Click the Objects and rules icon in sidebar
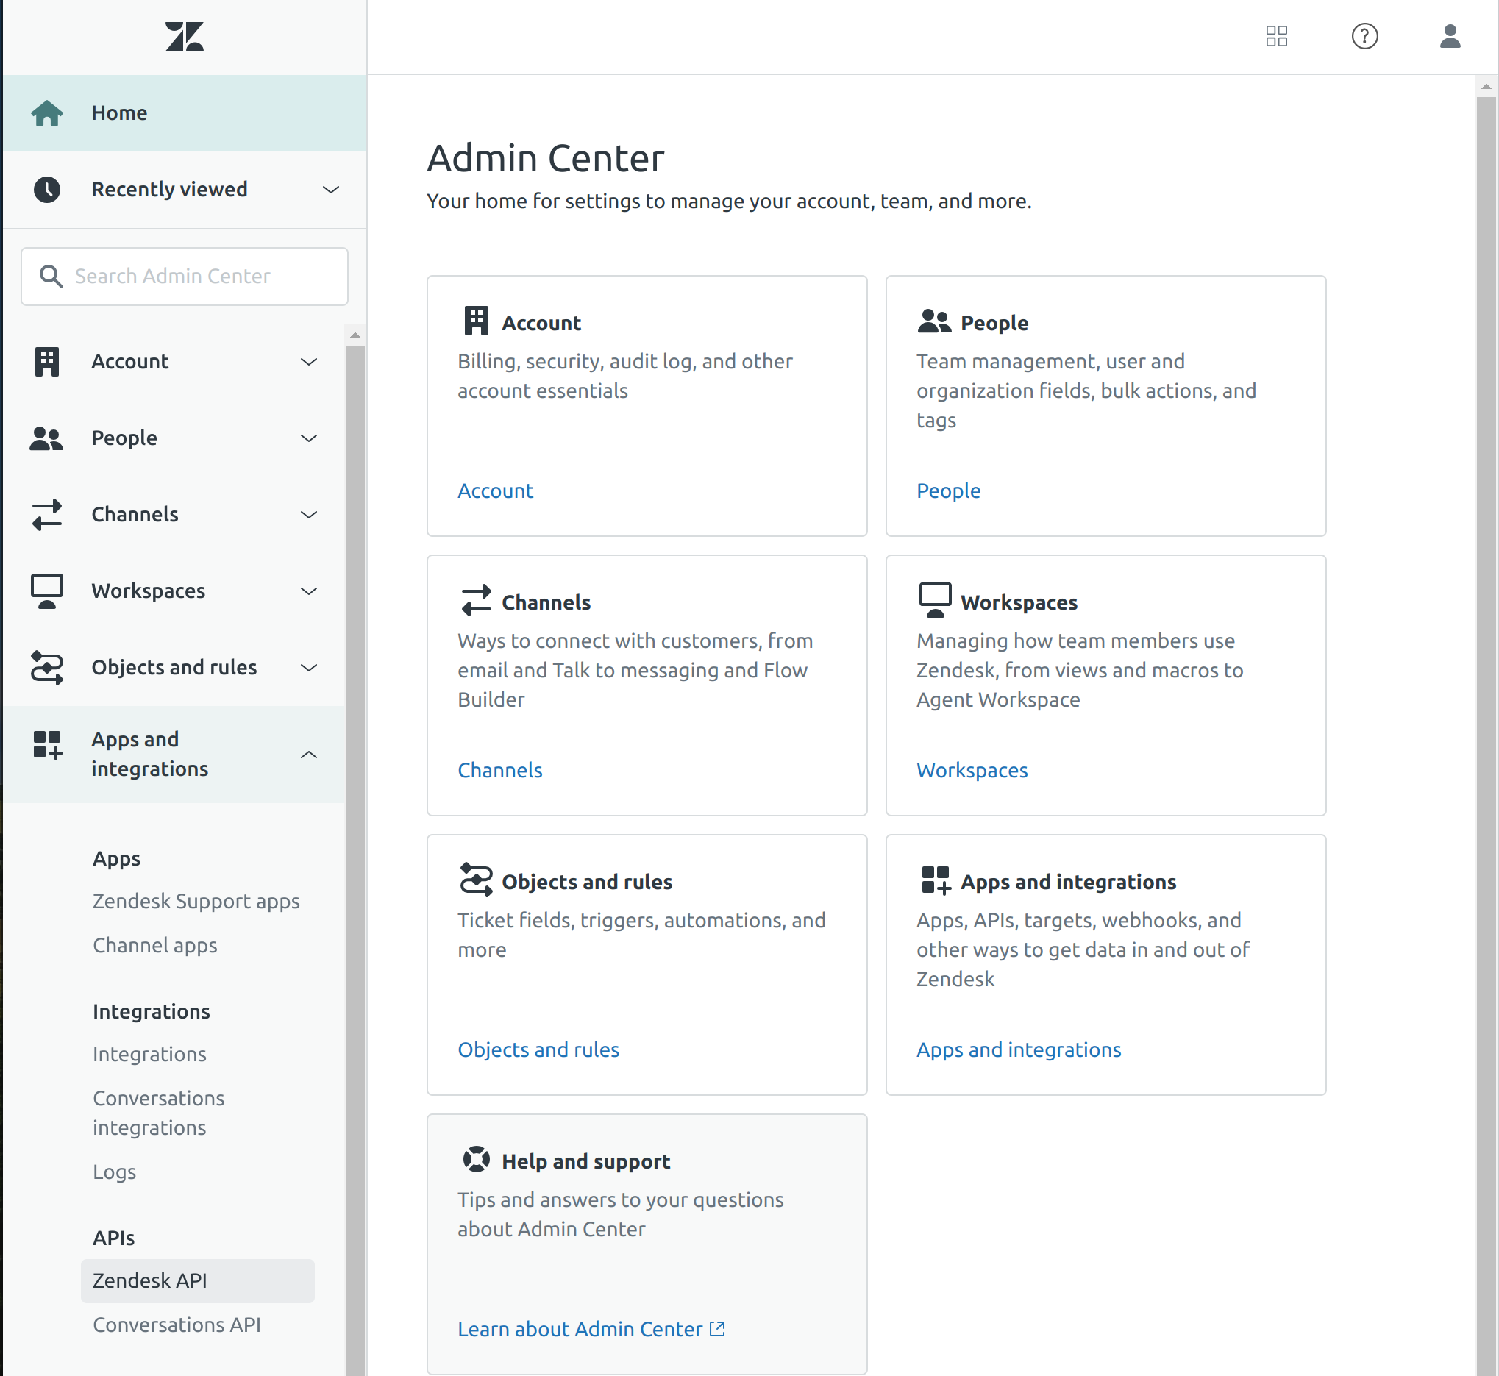This screenshot has width=1499, height=1376. point(47,668)
